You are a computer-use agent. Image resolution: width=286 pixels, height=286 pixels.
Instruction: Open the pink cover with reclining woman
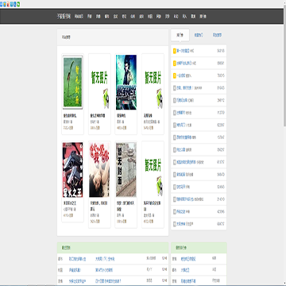(x=99, y=170)
